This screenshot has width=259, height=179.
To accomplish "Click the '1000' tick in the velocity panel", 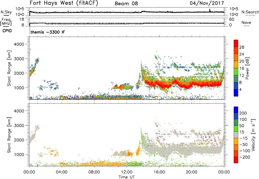I will [19, 154].
